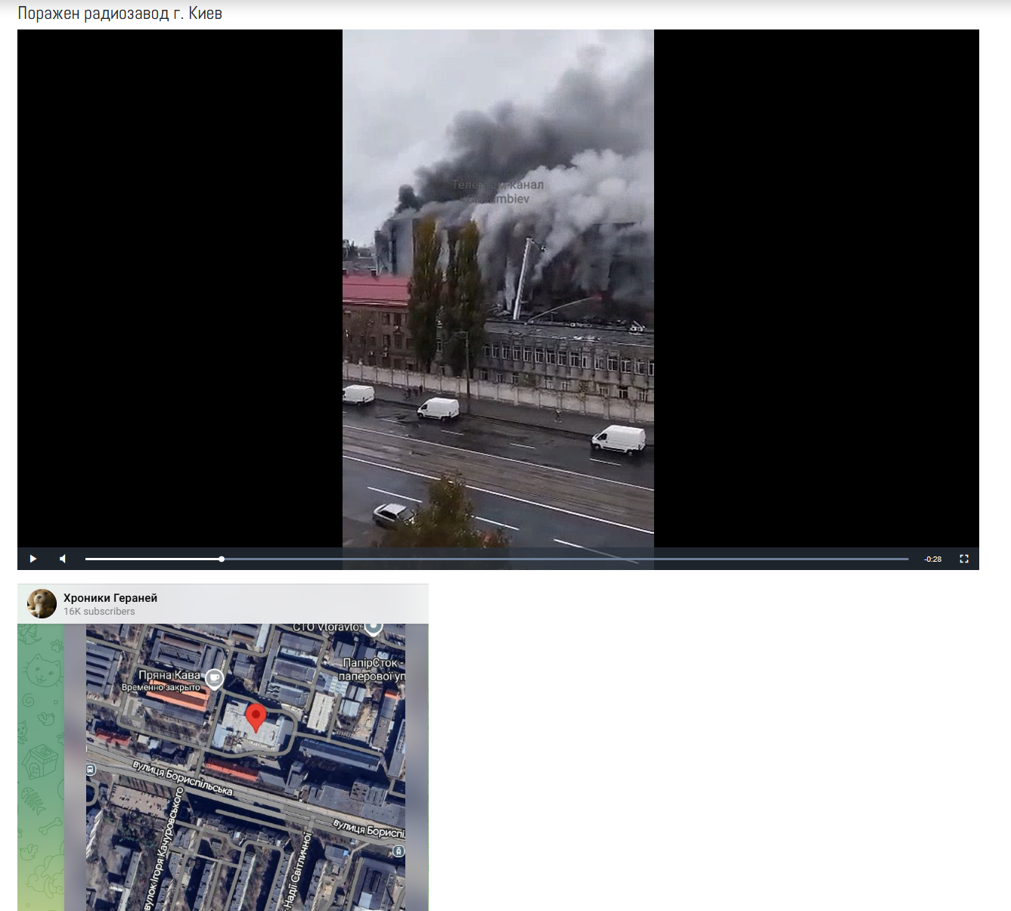Seek using the video progress bar

coord(497,559)
